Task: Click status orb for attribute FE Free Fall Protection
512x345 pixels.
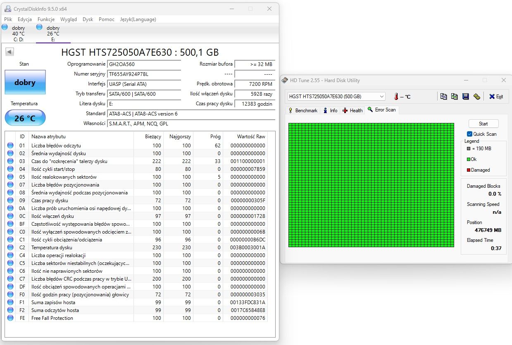Action: (x=10, y=318)
